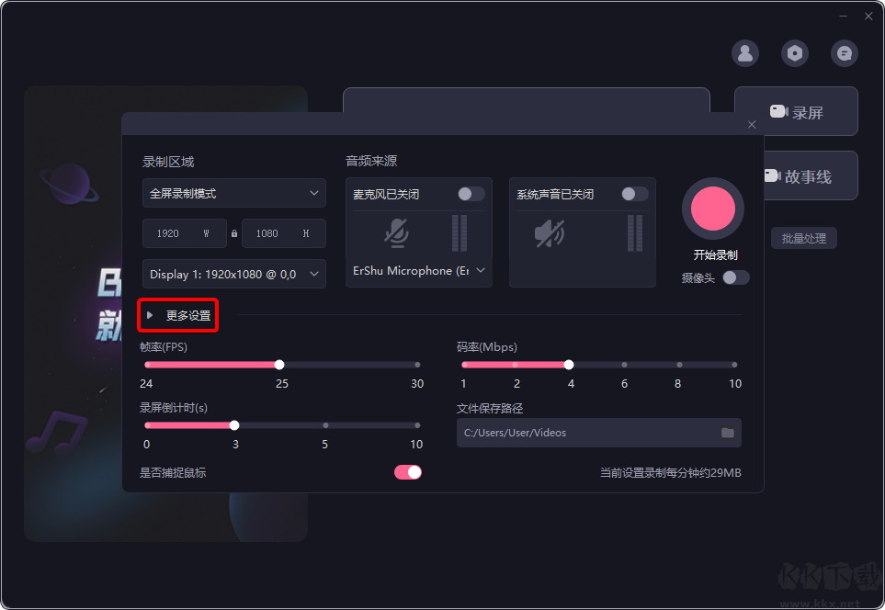Open the hexagon settings icon in top bar
Image resolution: width=885 pixels, height=610 pixels.
click(x=794, y=53)
